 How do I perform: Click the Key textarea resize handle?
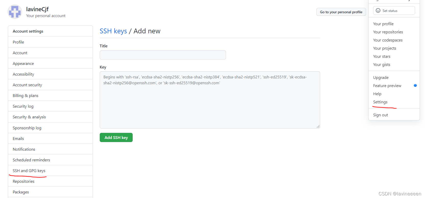click(x=318, y=126)
